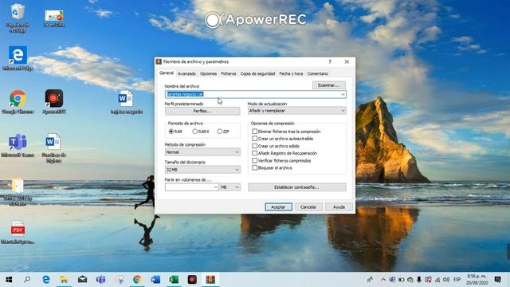Open the Método de compresión dropdown
The image size is (510, 287).
(202, 152)
